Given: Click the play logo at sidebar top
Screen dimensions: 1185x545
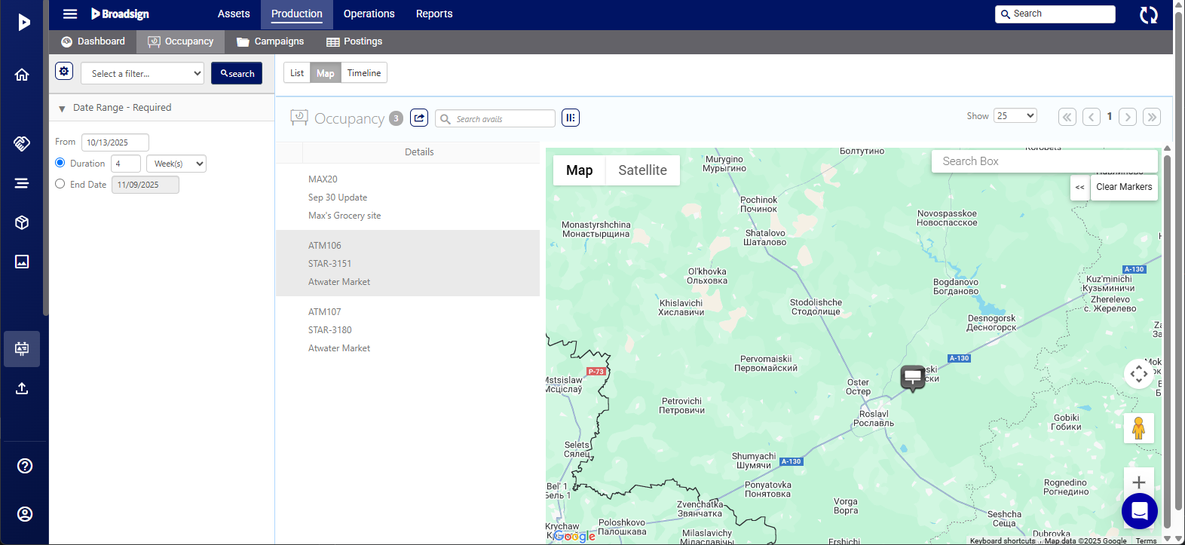Looking at the screenshot, I should (x=24, y=22).
